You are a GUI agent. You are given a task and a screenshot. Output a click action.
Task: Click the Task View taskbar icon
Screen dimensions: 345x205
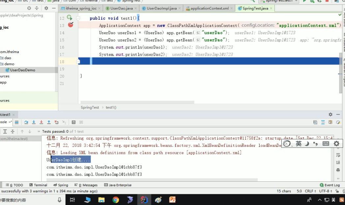click(72, 200)
